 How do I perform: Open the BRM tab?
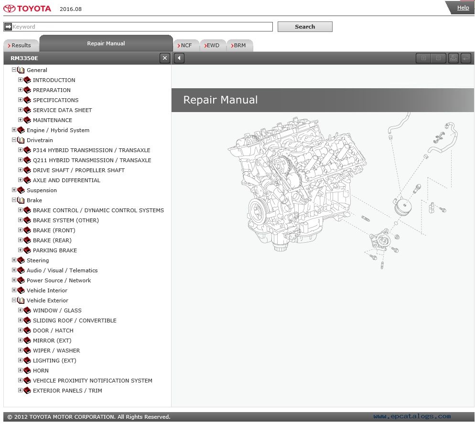point(239,45)
